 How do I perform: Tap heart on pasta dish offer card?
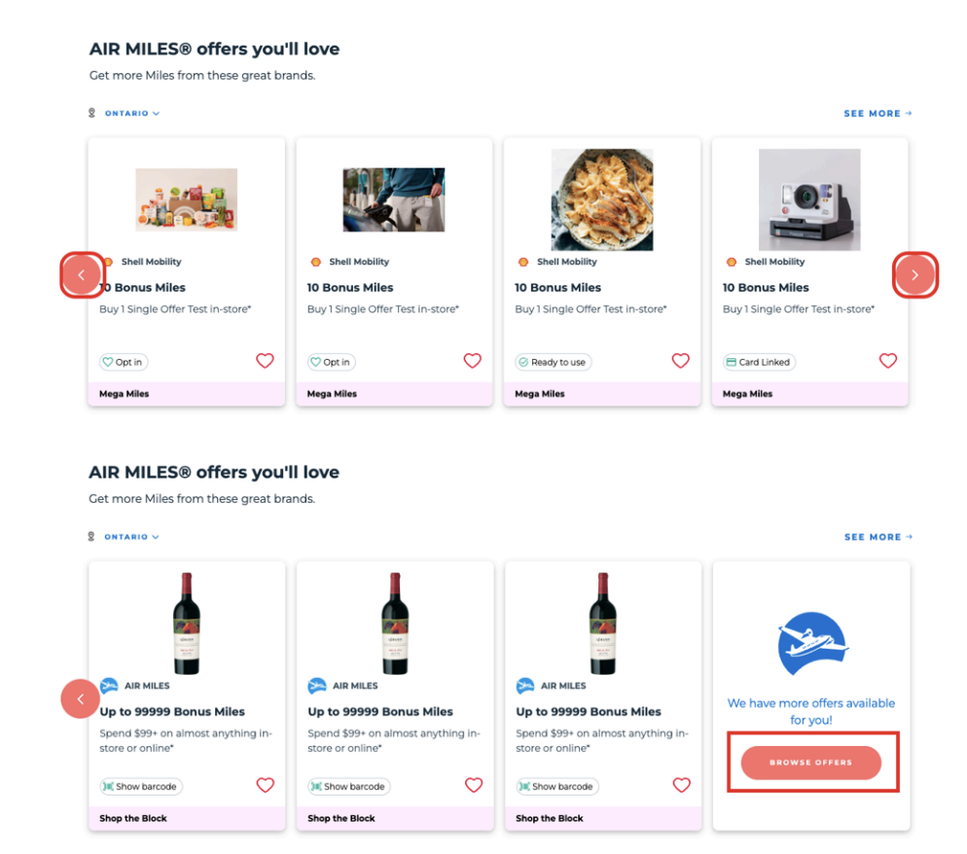(681, 361)
